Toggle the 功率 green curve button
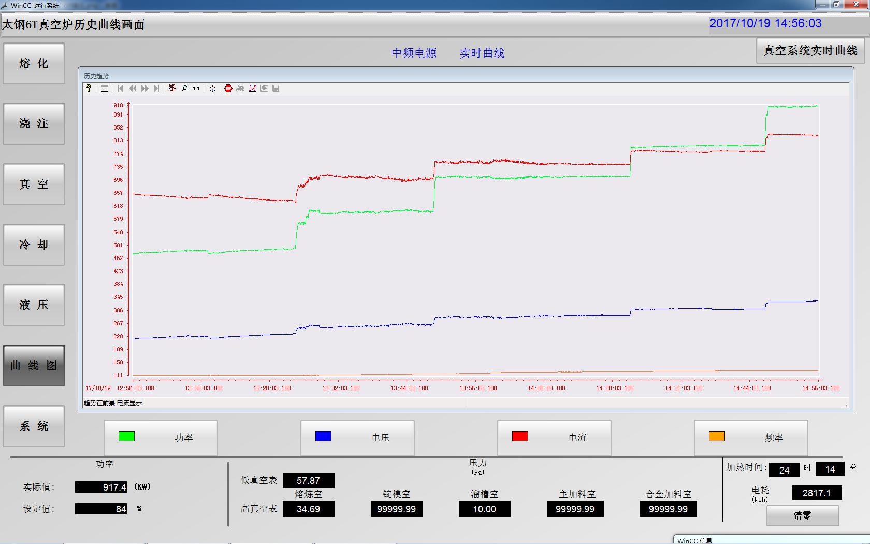This screenshot has width=870, height=544. point(161,438)
